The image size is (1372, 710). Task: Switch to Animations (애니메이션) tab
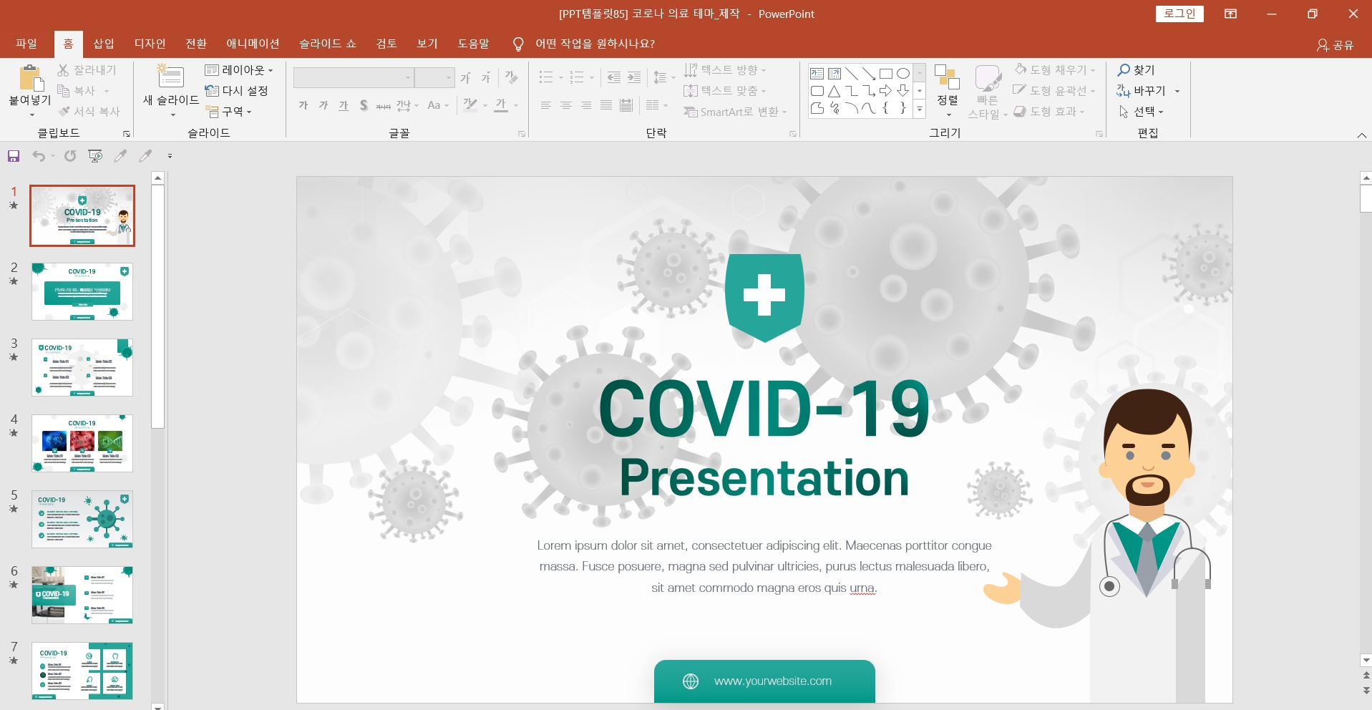(x=253, y=44)
